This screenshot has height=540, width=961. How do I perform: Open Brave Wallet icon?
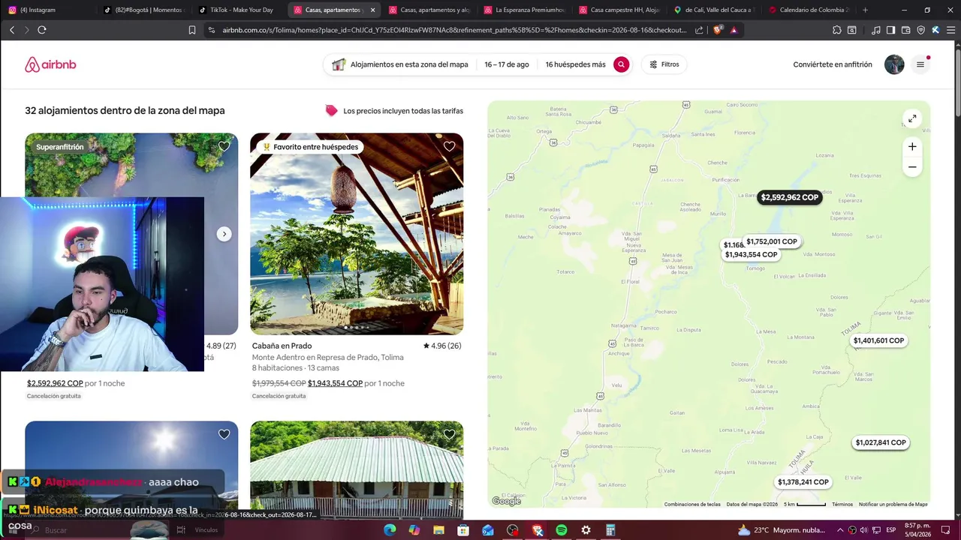pos(906,30)
